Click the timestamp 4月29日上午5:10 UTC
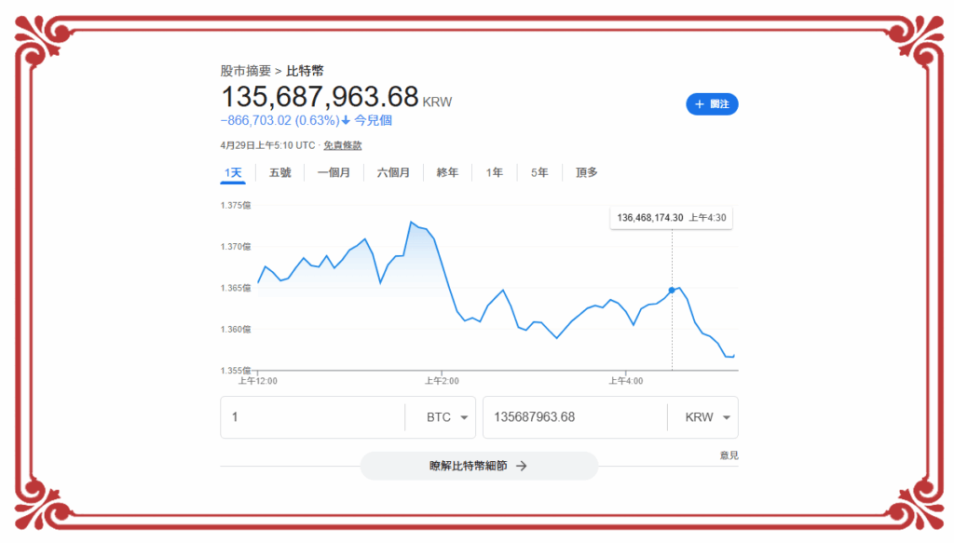954x543 pixels. tap(267, 145)
